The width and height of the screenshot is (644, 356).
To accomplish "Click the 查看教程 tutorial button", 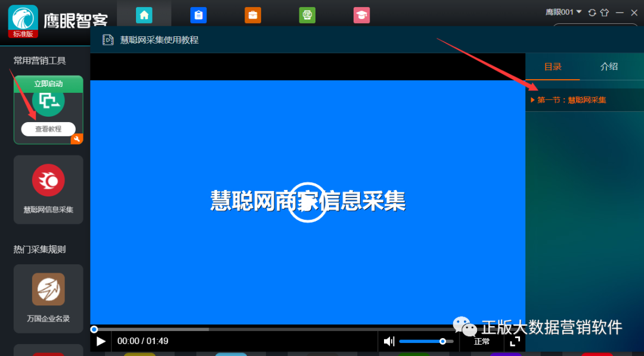I will (x=48, y=129).
